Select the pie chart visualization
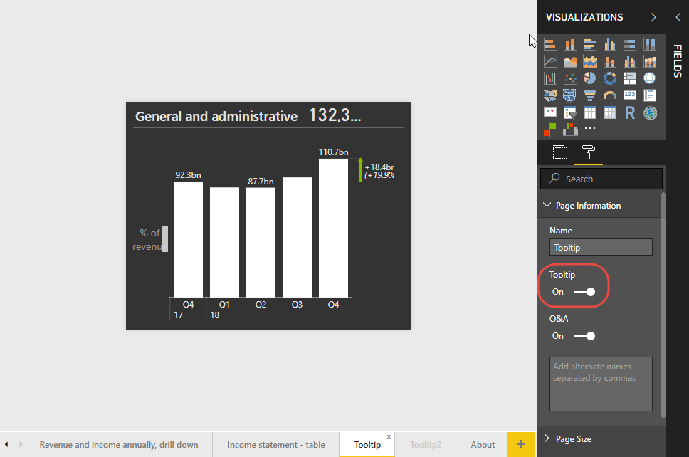Screen dimensions: 689x457 (590, 78)
